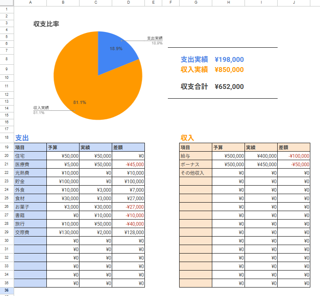Screen dimensions: 320x296
Task: Select row 12 header
Action: click(7, 94)
